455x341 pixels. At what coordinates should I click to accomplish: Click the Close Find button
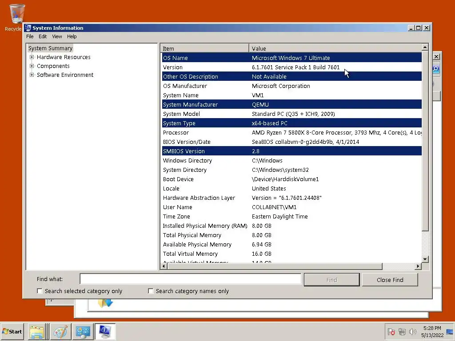click(390, 280)
